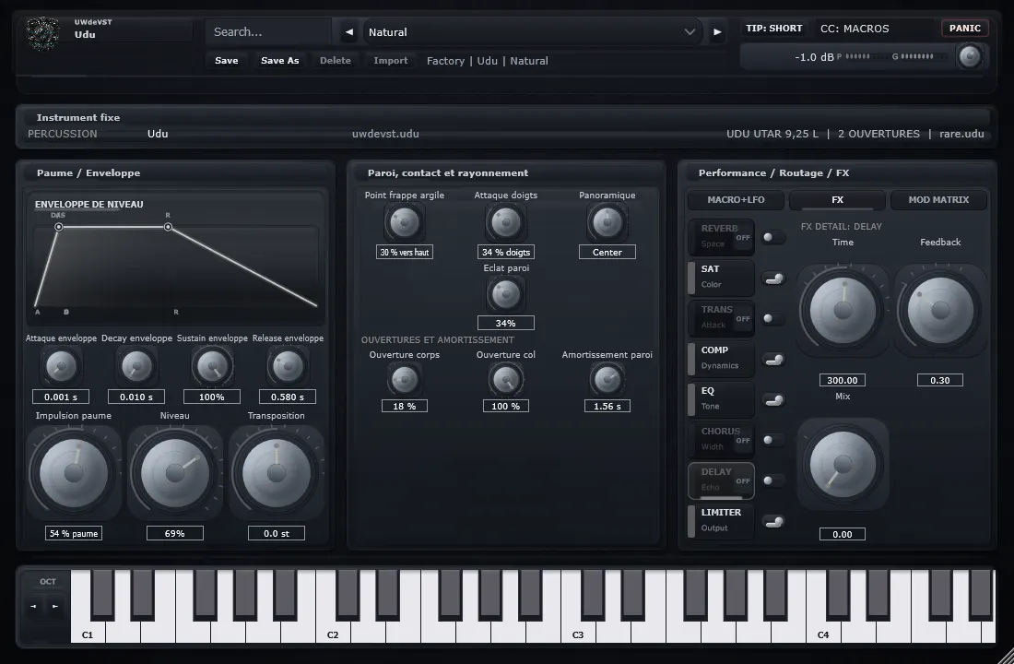
Task: Disable the EQ toggle switch
Action: pos(772,400)
